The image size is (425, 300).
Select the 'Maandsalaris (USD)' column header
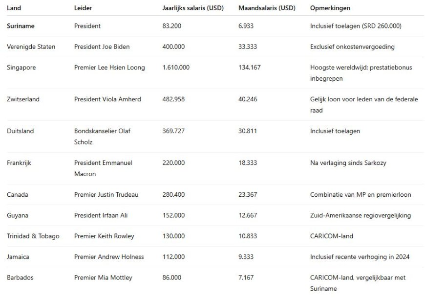[267, 8]
